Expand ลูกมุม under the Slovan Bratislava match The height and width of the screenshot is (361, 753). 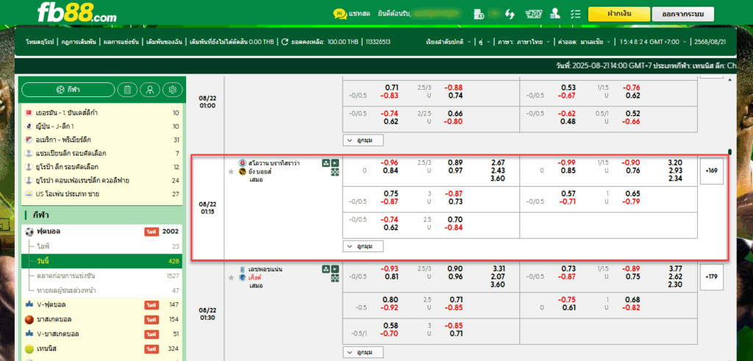pos(363,246)
